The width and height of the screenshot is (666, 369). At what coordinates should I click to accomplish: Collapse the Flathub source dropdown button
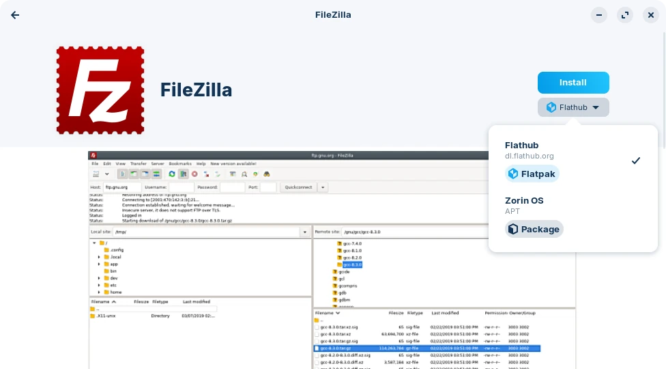[x=573, y=107]
